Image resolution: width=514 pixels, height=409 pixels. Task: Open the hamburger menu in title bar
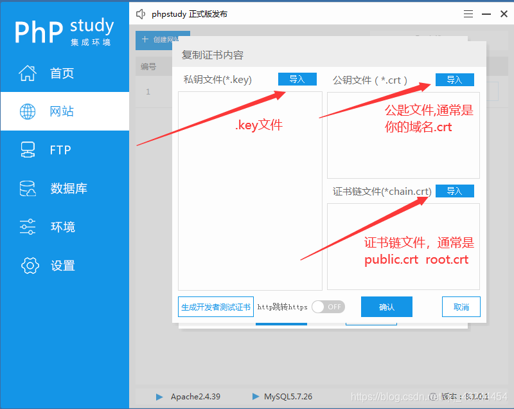468,14
